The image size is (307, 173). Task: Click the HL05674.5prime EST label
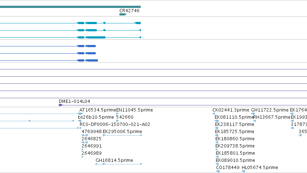260,168
